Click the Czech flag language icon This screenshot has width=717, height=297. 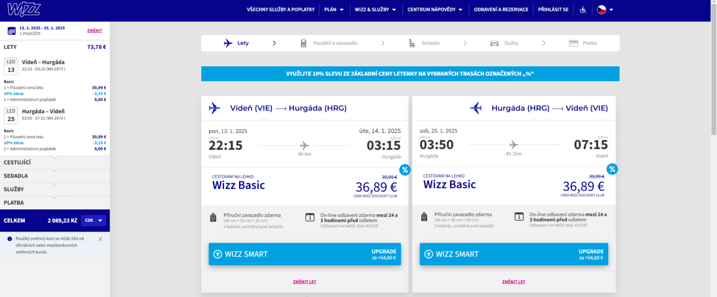[602, 10]
